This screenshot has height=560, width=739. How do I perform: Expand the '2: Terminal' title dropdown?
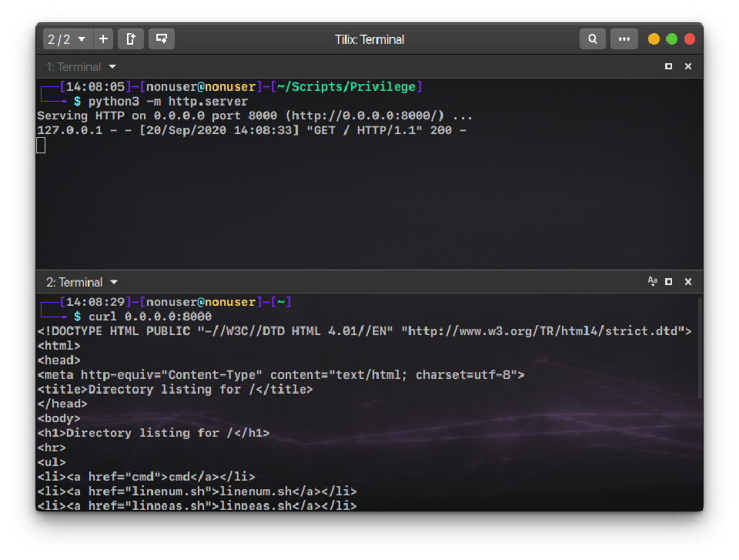[x=114, y=283]
